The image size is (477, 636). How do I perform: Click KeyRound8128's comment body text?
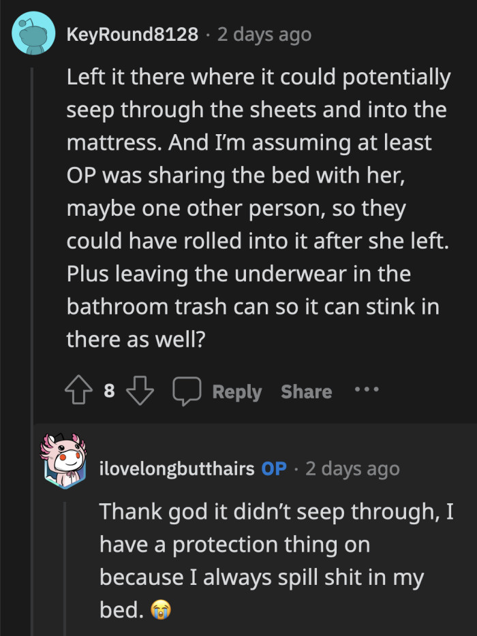(258, 208)
